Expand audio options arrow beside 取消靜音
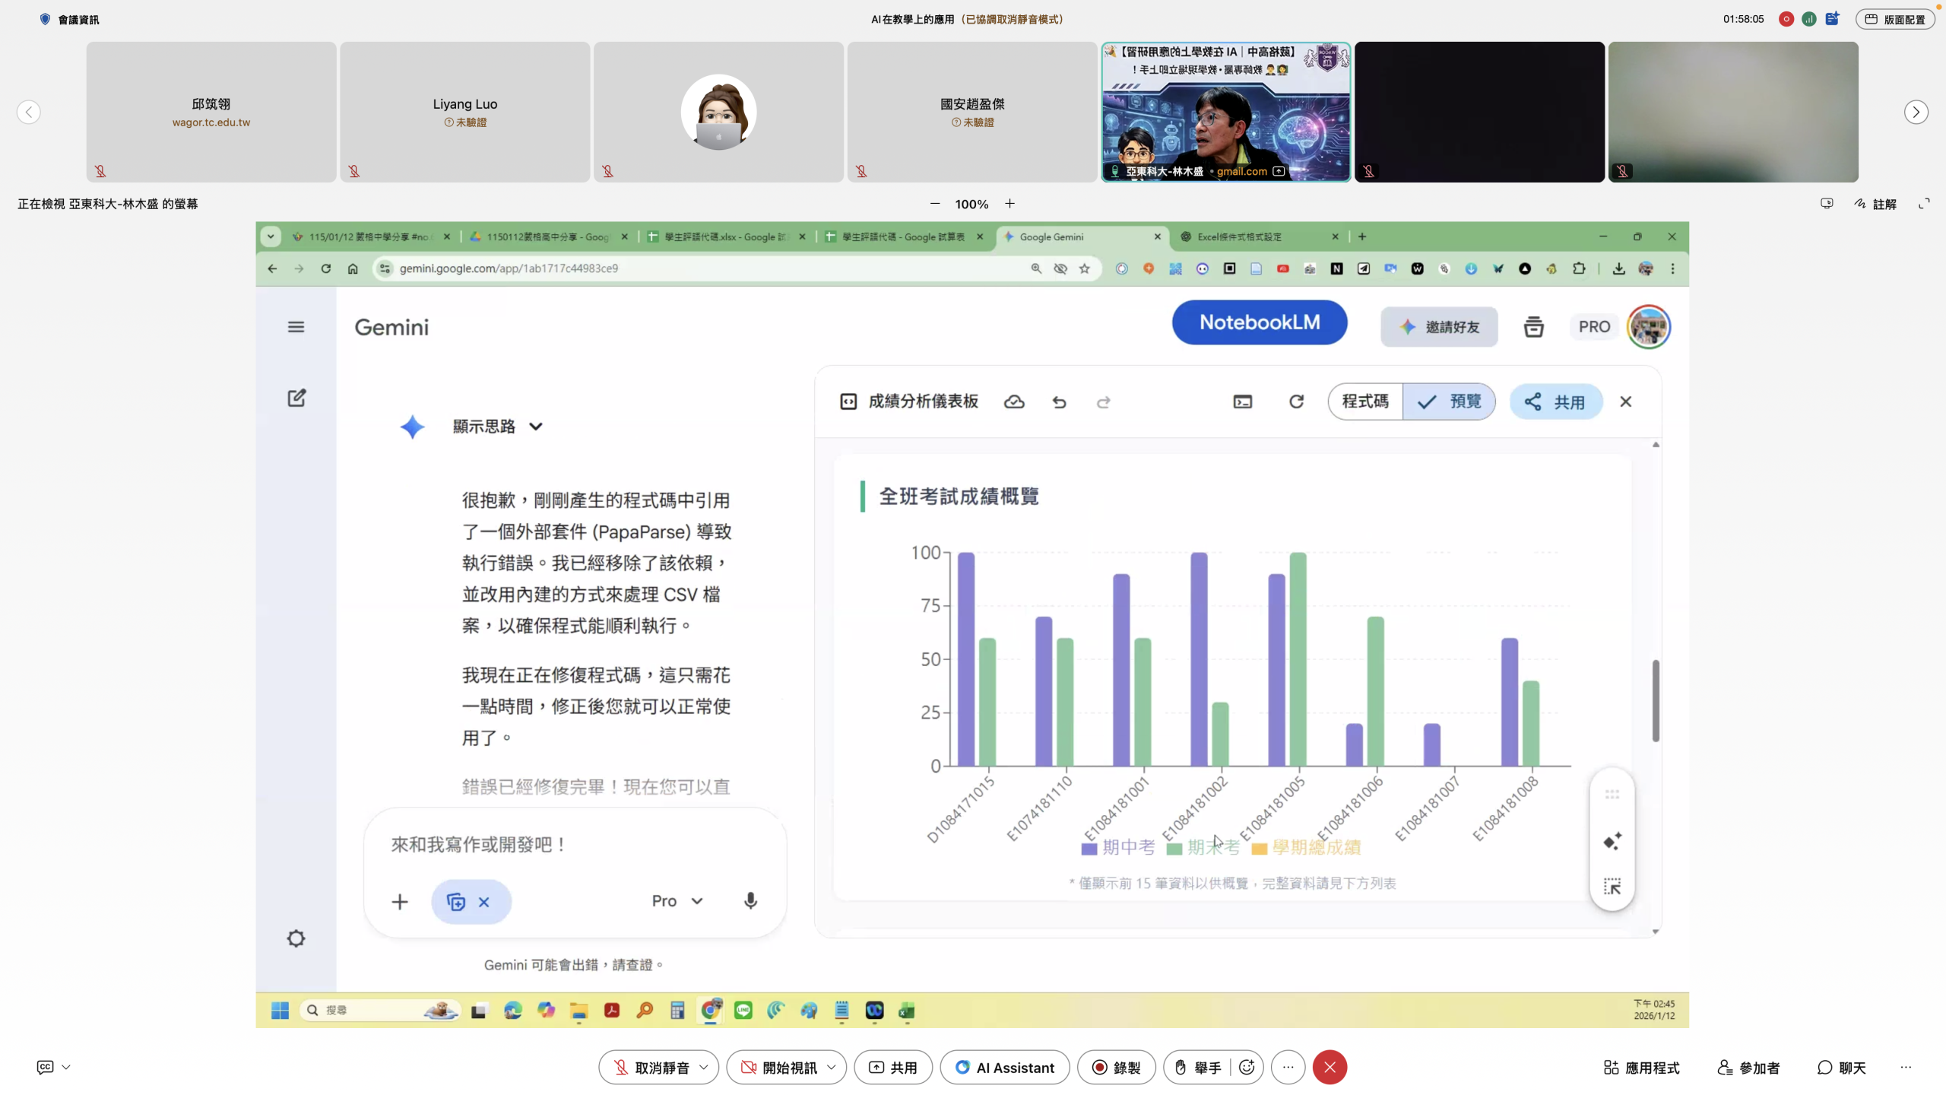Image resolution: width=1946 pixels, height=1095 pixels. tap(704, 1068)
